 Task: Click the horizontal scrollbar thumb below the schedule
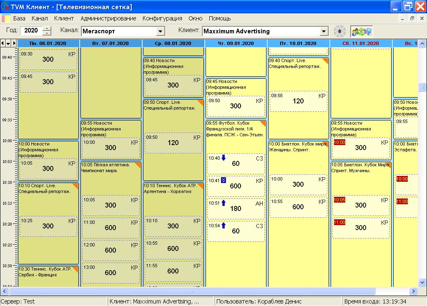click(192, 291)
